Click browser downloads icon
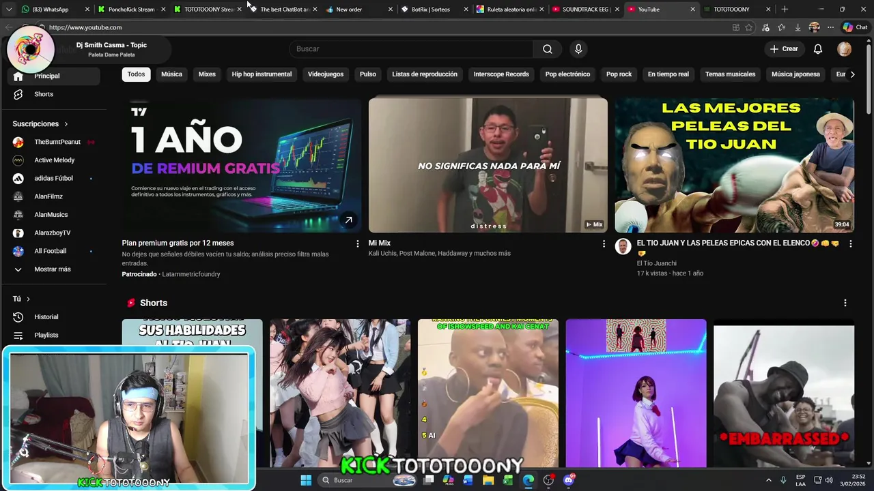Screen dimensions: 874x491 pyautogui.click(x=798, y=27)
